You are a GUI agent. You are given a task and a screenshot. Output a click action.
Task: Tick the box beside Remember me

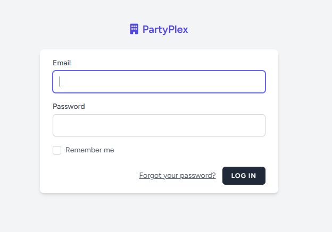point(57,150)
